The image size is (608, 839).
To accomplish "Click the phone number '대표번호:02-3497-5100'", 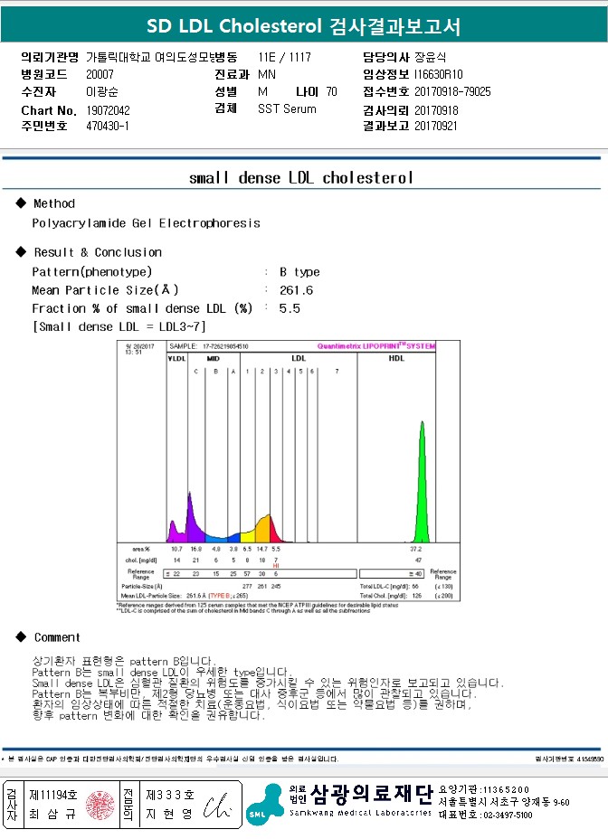I will tap(485, 815).
